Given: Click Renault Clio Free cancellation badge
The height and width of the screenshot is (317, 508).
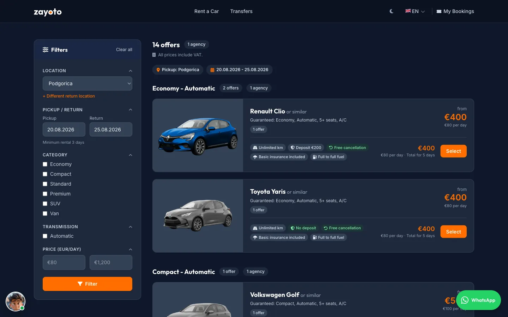Looking at the screenshot, I should click(347, 148).
